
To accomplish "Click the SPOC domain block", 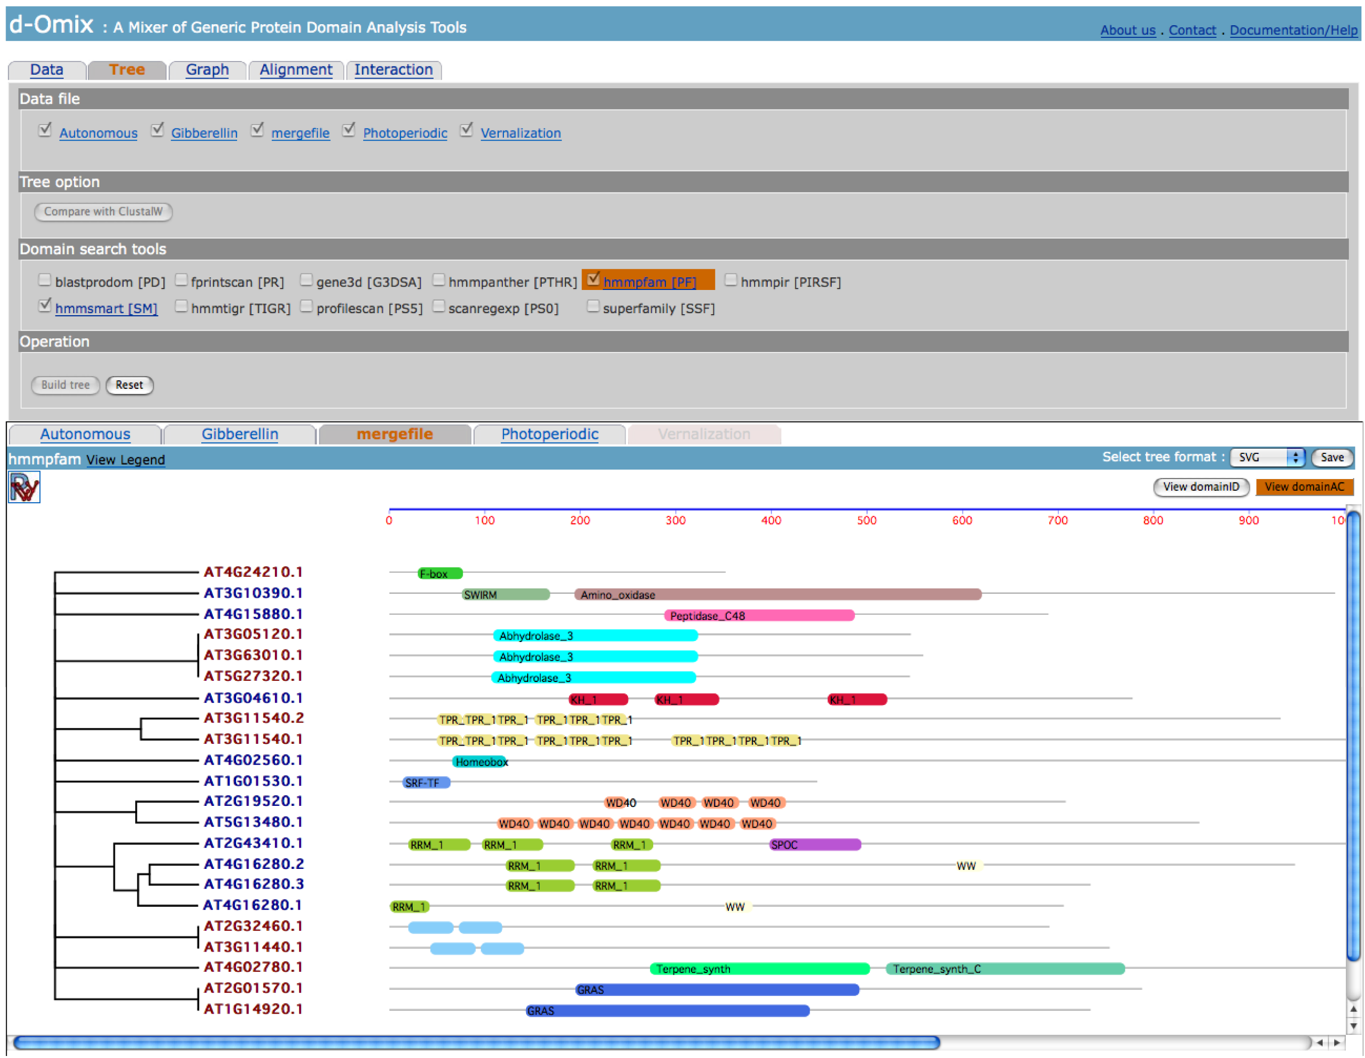I will 815,846.
